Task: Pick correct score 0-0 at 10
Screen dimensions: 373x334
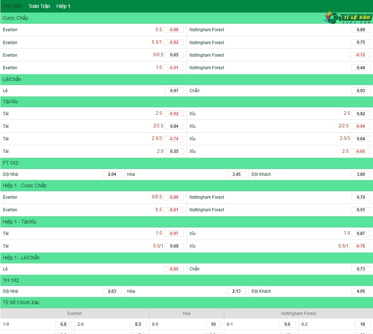Action: pyautogui.click(x=213, y=324)
